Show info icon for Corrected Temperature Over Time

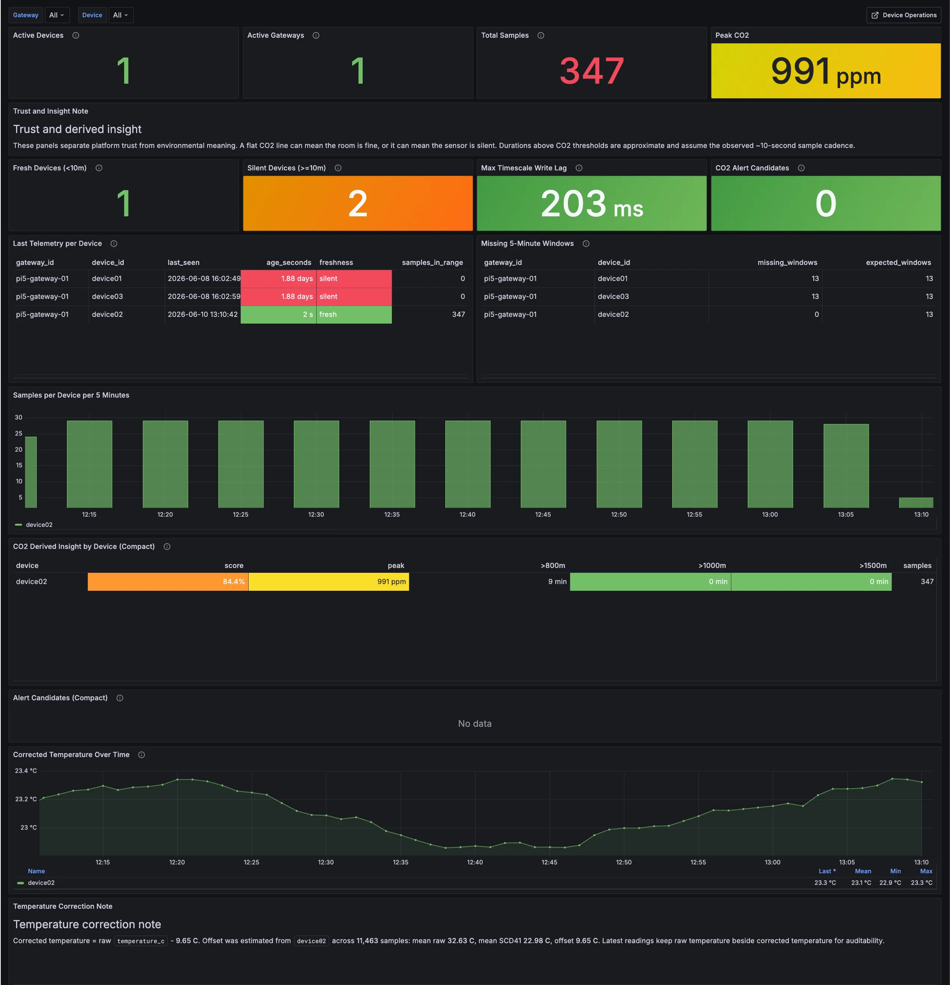141,755
